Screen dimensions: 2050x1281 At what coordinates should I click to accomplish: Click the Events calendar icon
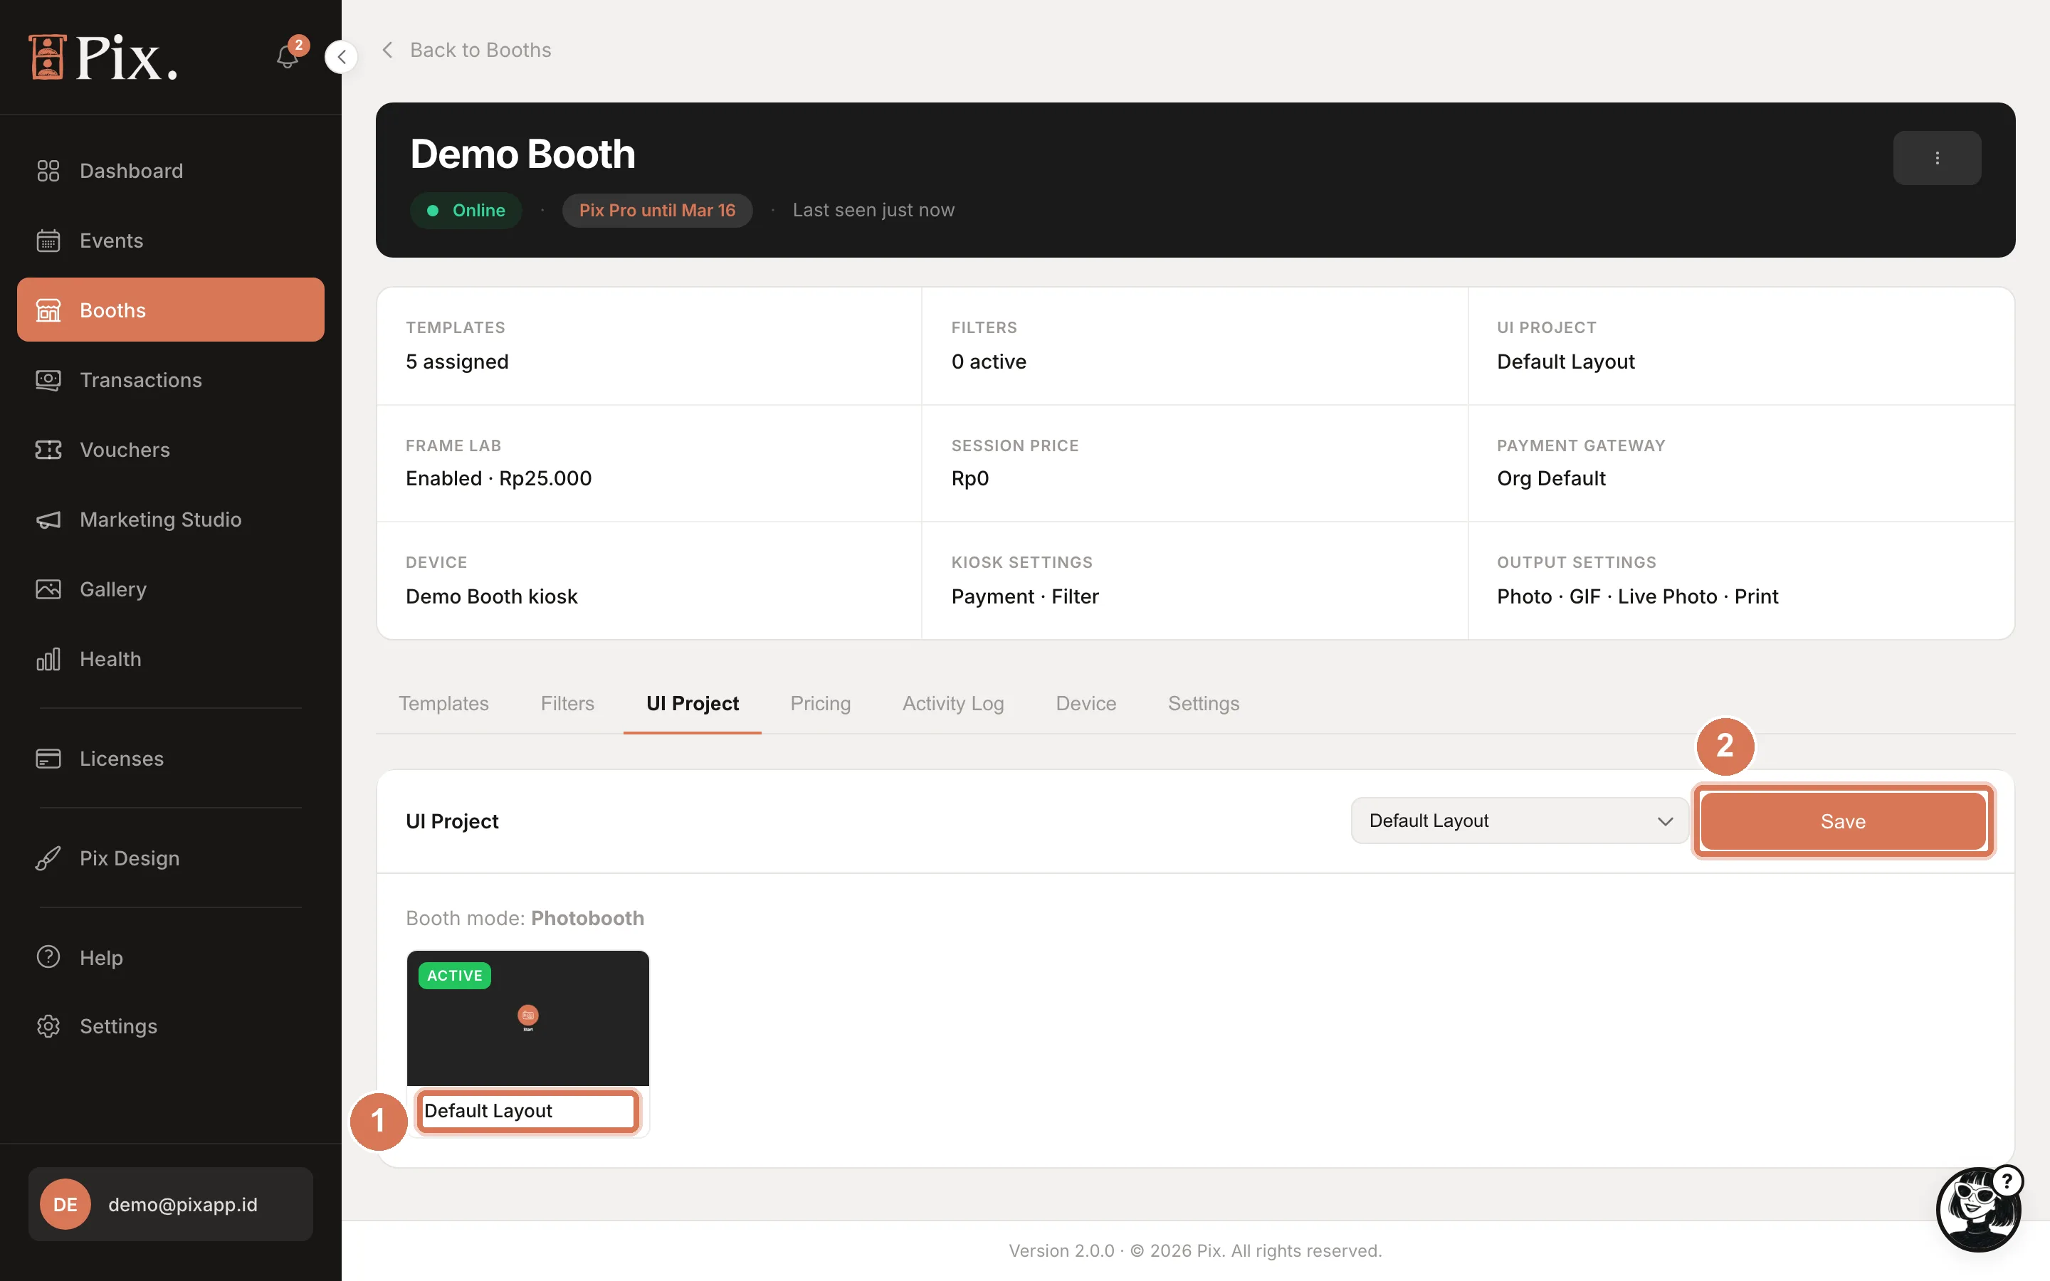click(x=48, y=241)
